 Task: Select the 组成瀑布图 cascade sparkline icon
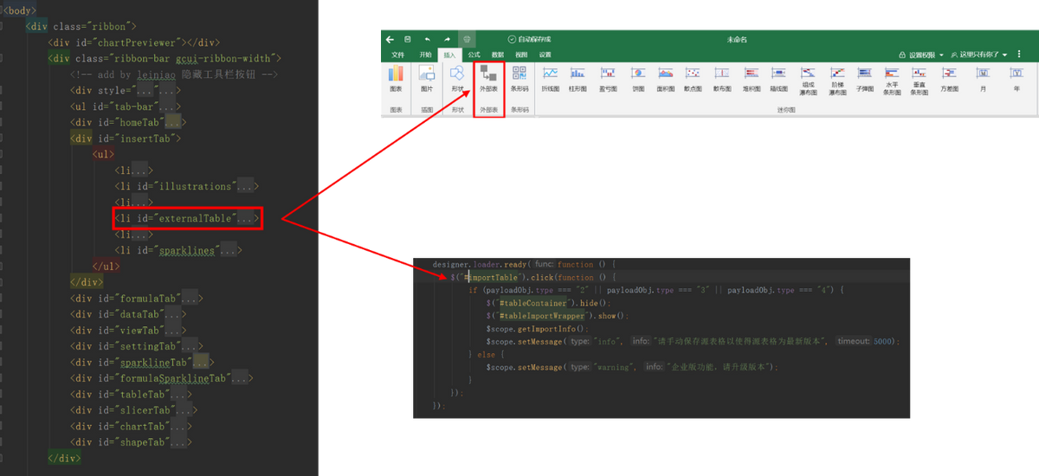[x=808, y=73]
